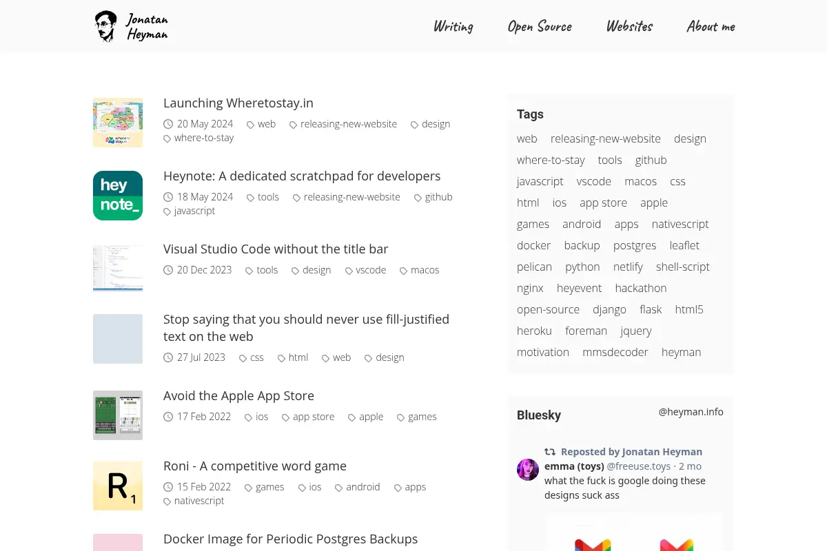Open Heynote dedicated scratchpad article title
Screen dimensions: 827x551
302,176
